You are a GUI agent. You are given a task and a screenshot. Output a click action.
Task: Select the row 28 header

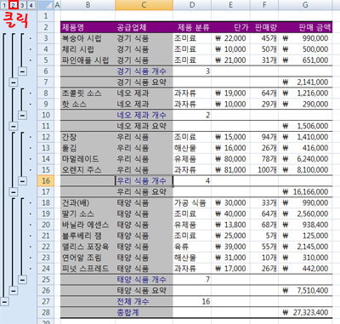(46, 312)
